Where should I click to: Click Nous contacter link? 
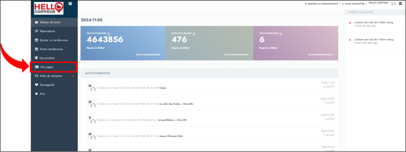(x=353, y=4)
